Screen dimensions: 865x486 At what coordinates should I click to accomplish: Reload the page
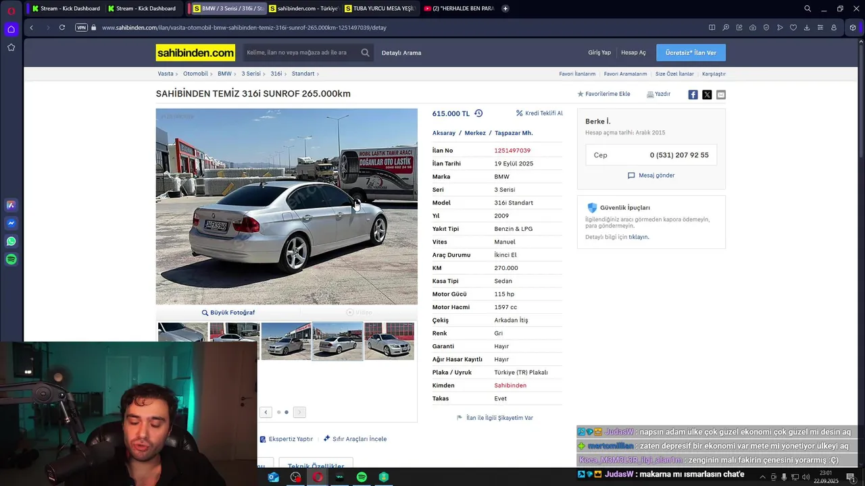click(x=62, y=28)
